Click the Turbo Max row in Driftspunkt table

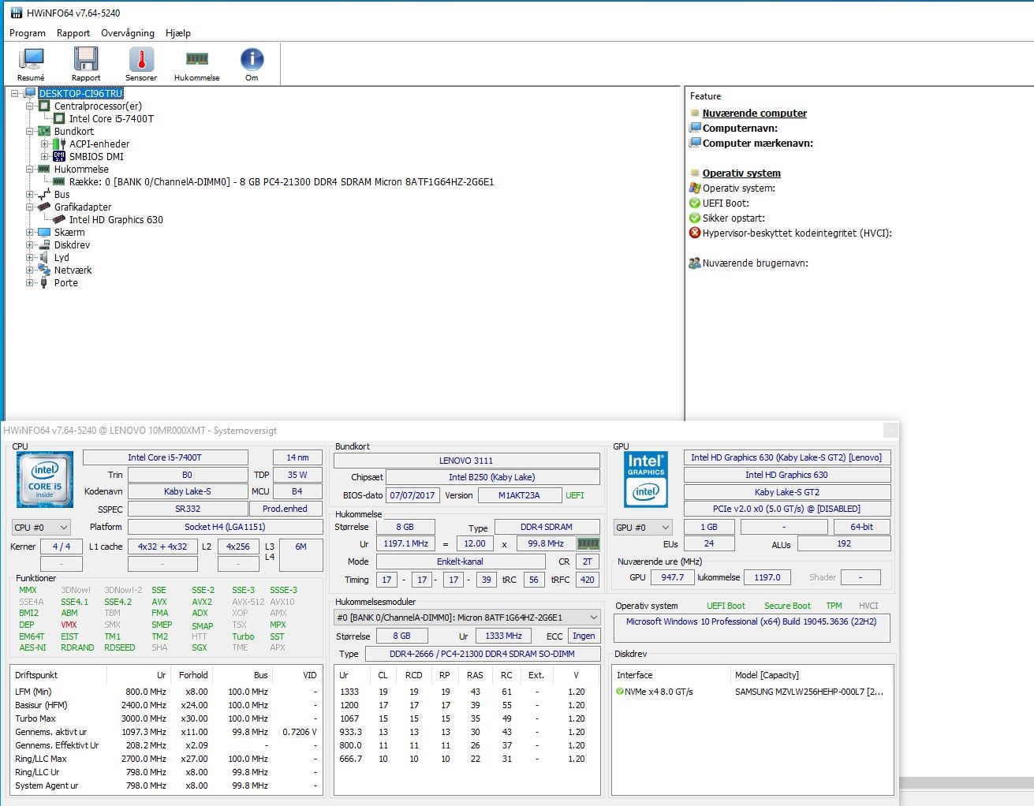click(166, 718)
